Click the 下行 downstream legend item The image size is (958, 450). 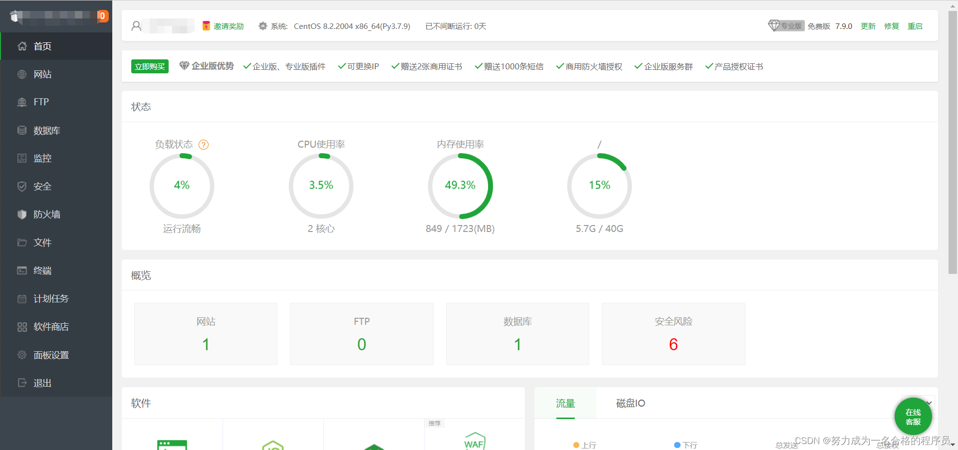(x=686, y=445)
